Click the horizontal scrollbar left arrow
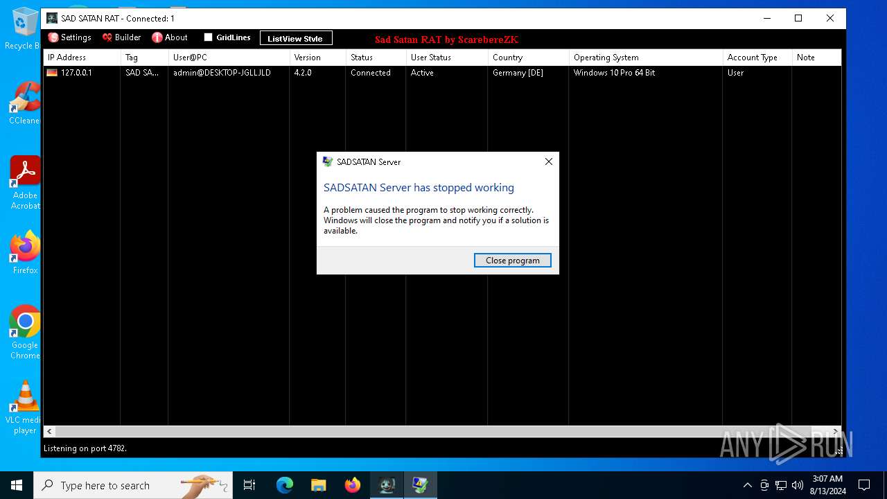Image resolution: width=887 pixels, height=499 pixels. [x=50, y=431]
